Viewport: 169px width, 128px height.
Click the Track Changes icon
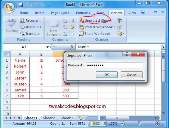(120, 34)
